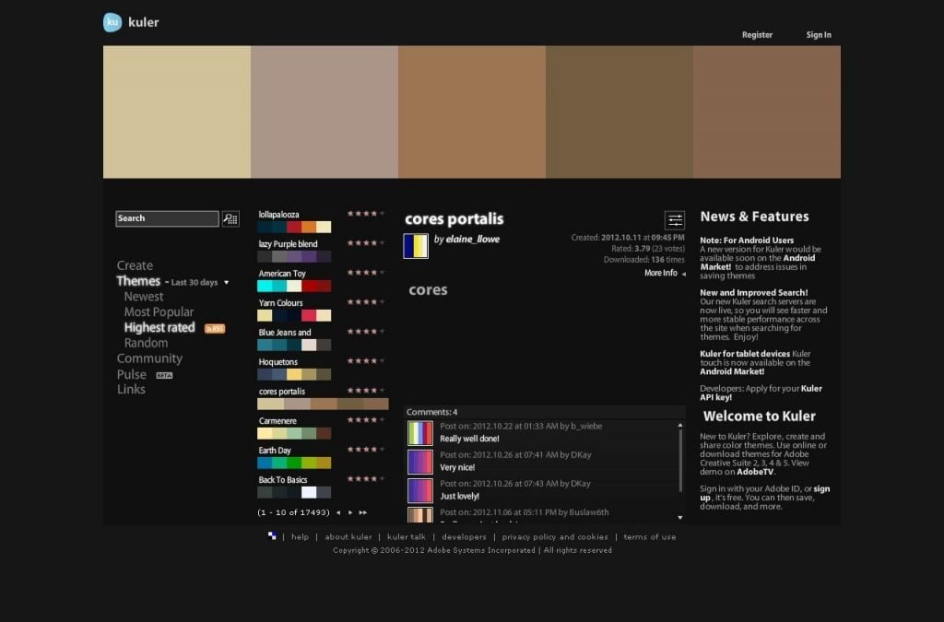This screenshot has width=944, height=622.
Task: Open theme edit sliders icon
Action: (675, 220)
